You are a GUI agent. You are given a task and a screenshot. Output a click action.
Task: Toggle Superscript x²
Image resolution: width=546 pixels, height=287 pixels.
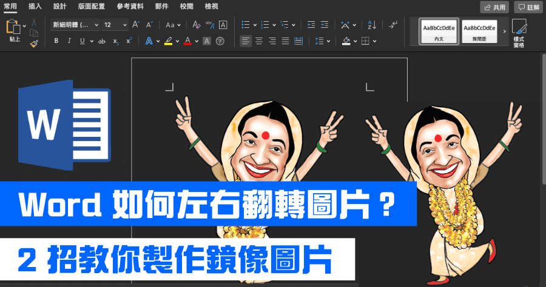(x=129, y=41)
